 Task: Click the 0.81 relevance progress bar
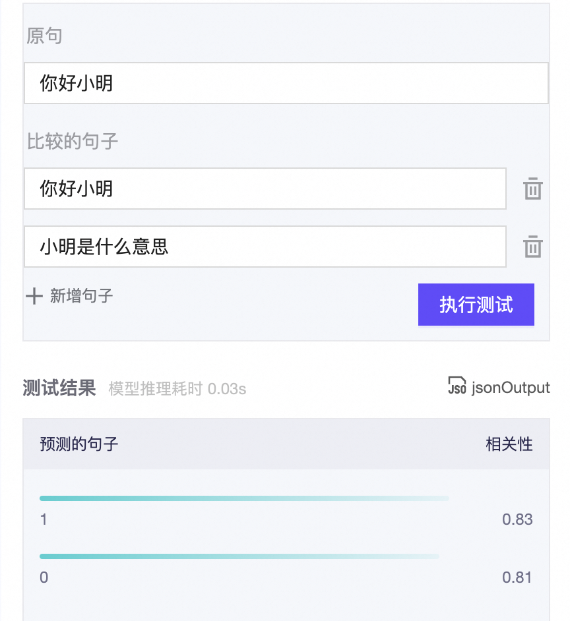pyautogui.click(x=239, y=556)
